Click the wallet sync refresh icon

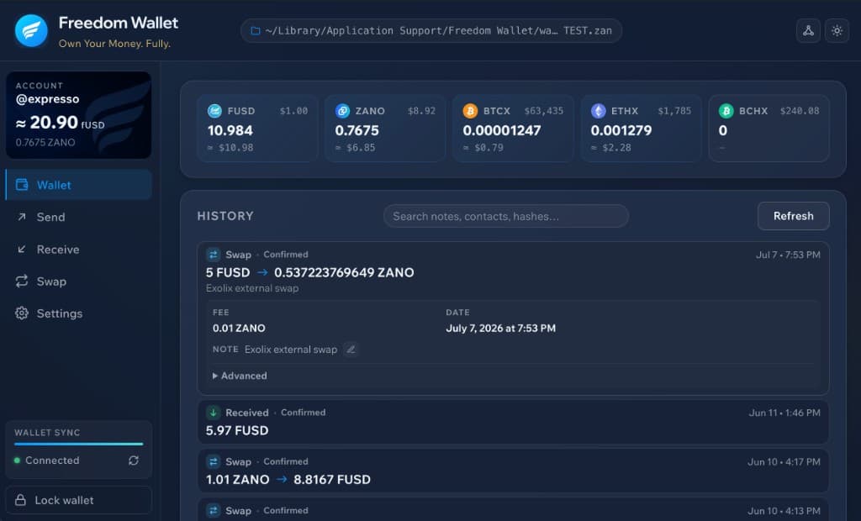coord(134,460)
